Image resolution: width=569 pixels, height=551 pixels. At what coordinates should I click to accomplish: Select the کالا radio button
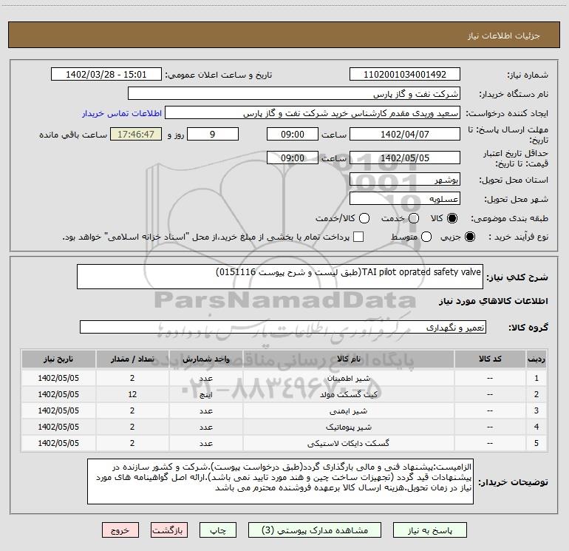tap(452, 218)
